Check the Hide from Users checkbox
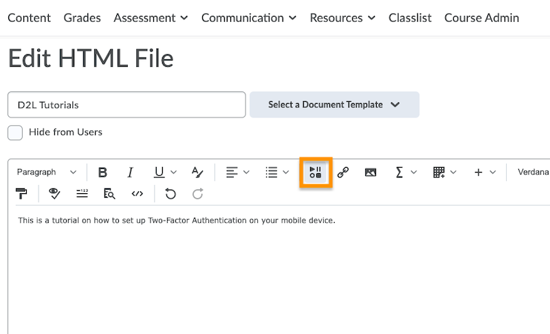550x334 pixels. tap(15, 132)
